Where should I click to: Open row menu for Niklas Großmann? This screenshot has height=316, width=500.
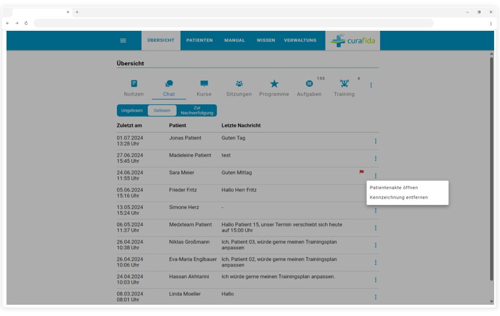[376, 245]
